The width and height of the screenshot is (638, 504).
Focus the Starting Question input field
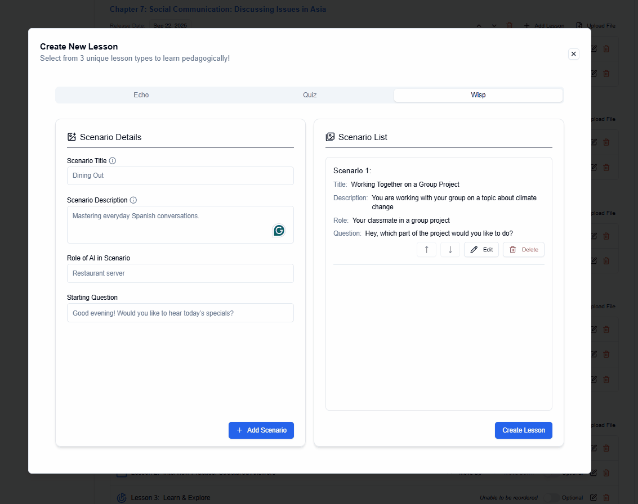180,313
